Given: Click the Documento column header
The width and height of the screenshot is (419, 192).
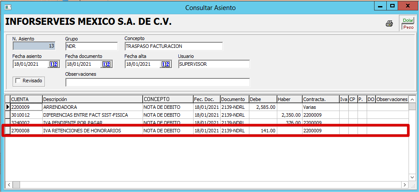Looking at the screenshot, I should [x=234, y=99].
